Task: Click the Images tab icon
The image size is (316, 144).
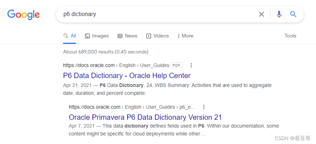Action: 87,36
